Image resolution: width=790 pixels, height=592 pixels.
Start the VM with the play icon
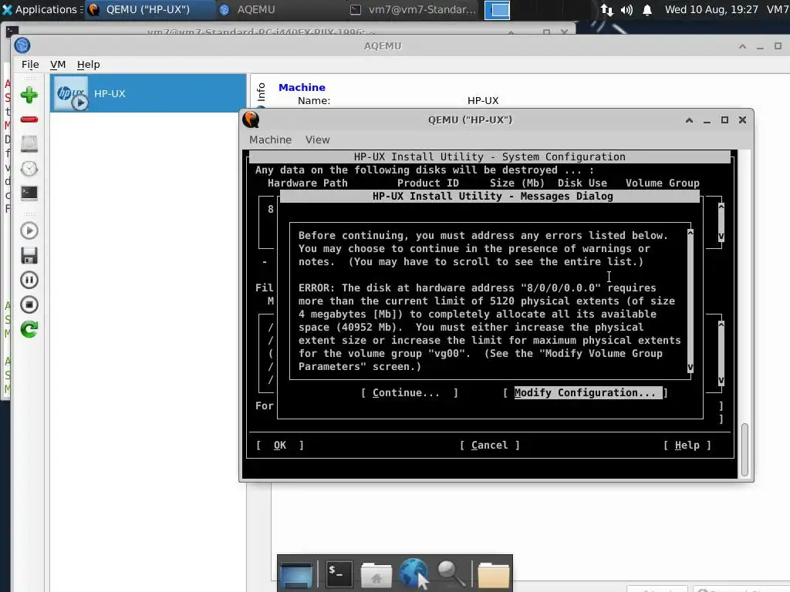(29, 230)
